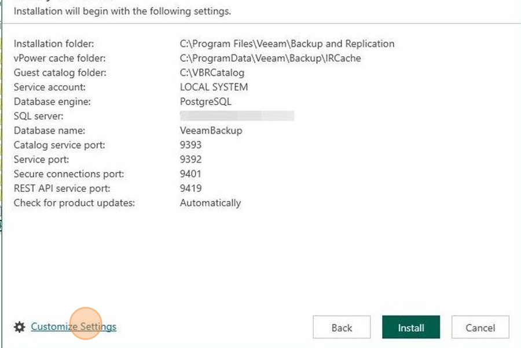
Task: Click the blurred SQL server value
Action: 237,116
